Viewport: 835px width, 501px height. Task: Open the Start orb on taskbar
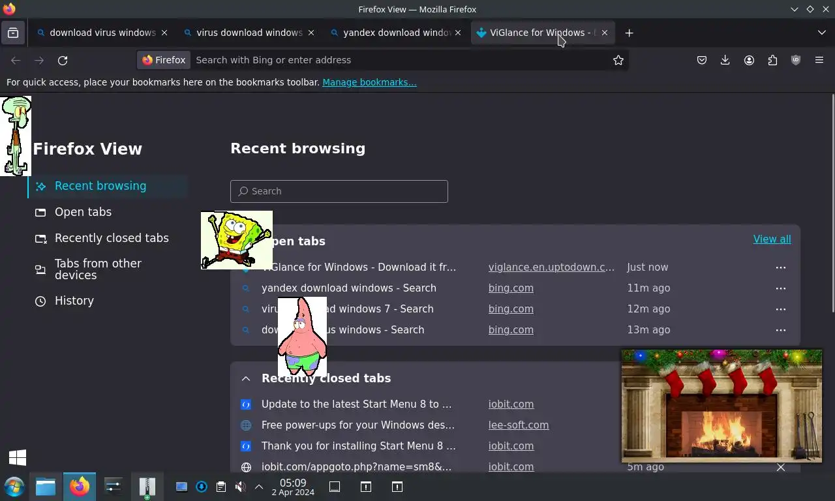(x=14, y=487)
